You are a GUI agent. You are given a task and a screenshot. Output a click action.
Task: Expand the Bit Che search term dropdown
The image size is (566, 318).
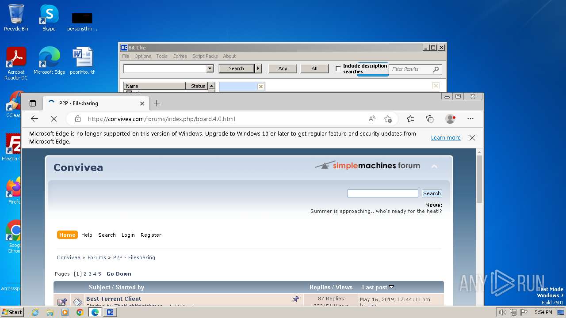(210, 68)
